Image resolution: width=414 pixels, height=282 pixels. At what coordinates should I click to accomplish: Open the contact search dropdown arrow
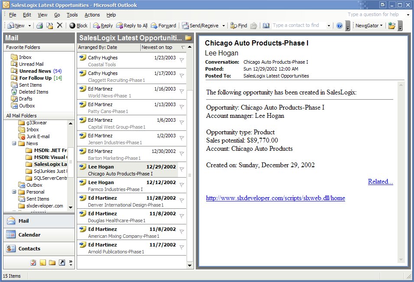pos(329,26)
